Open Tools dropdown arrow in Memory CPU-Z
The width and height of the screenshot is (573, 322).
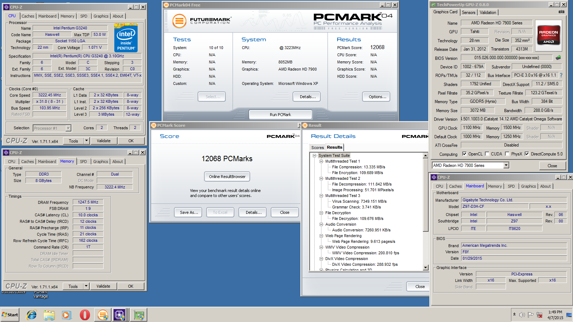(x=86, y=286)
